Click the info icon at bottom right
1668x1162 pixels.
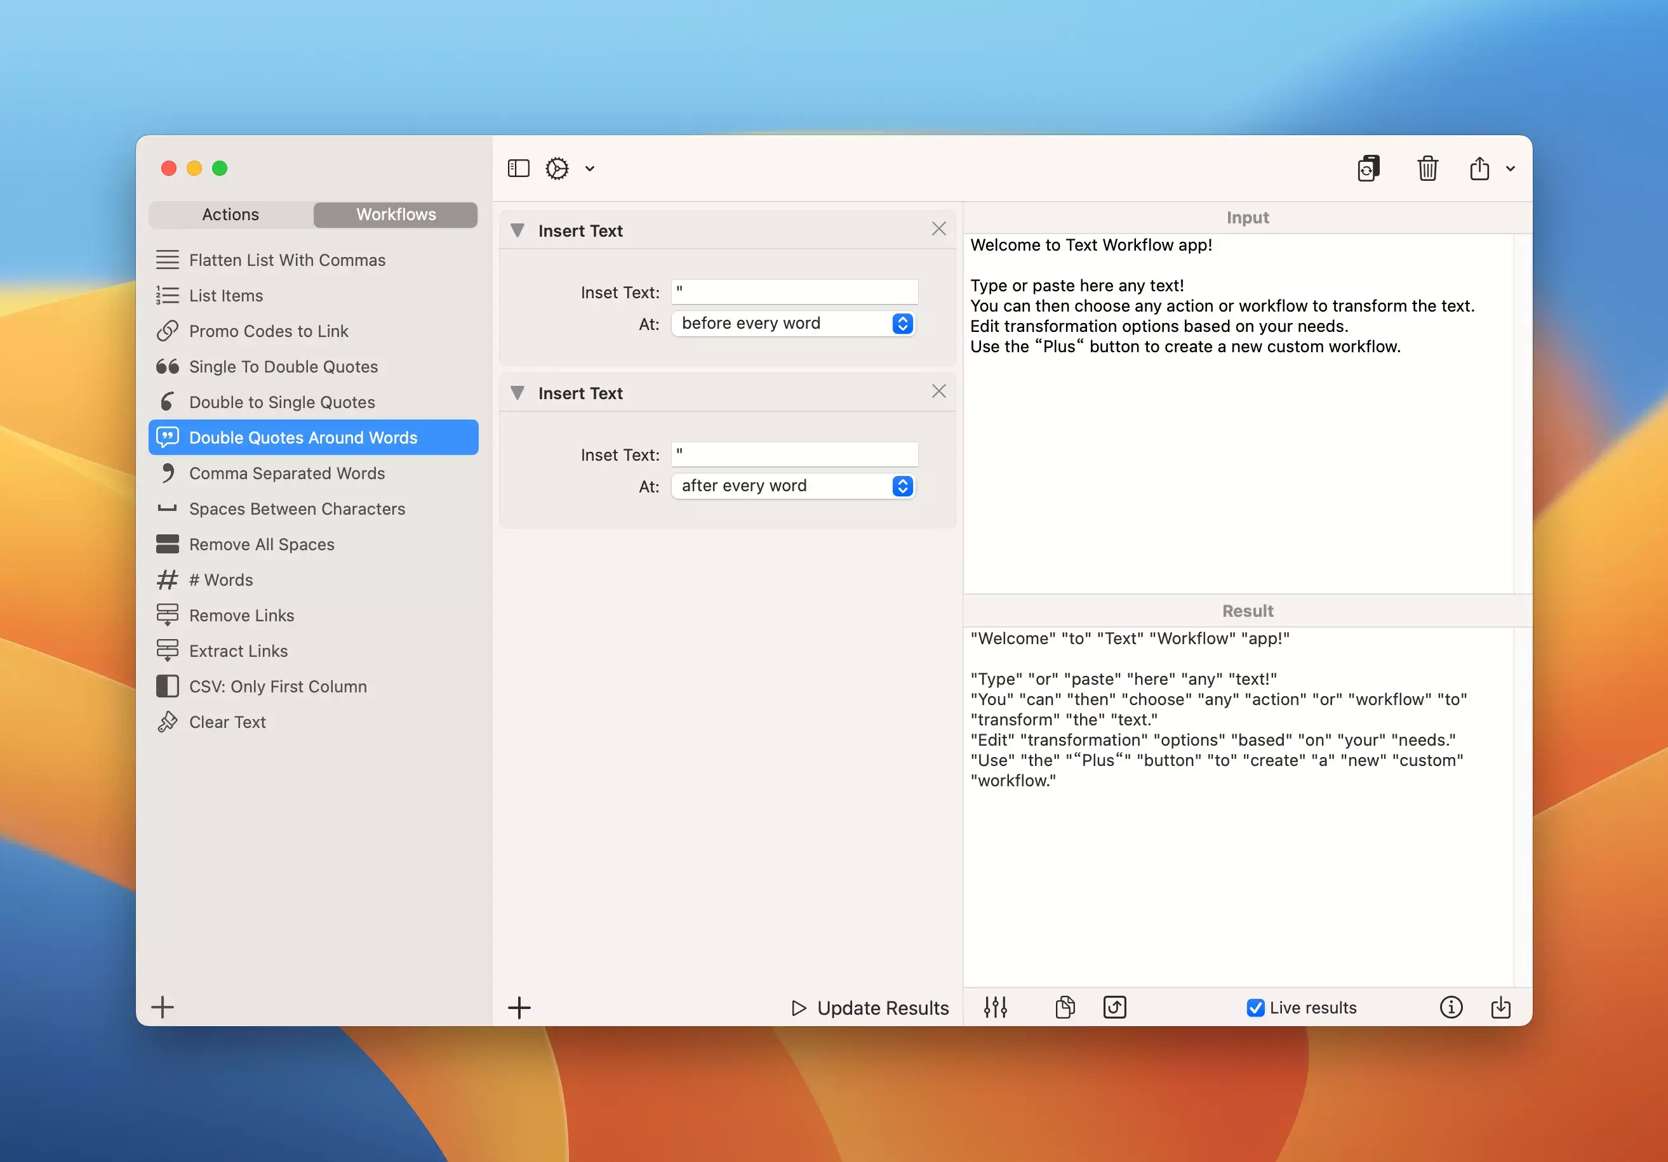coord(1451,1007)
